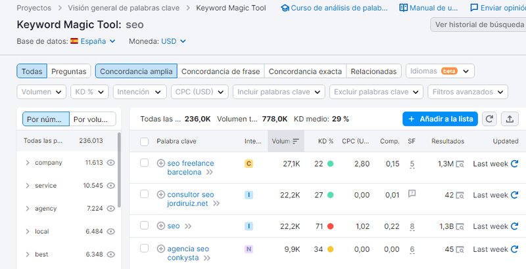Switch to Concordancia de frase
526x269 pixels.
[221, 71]
